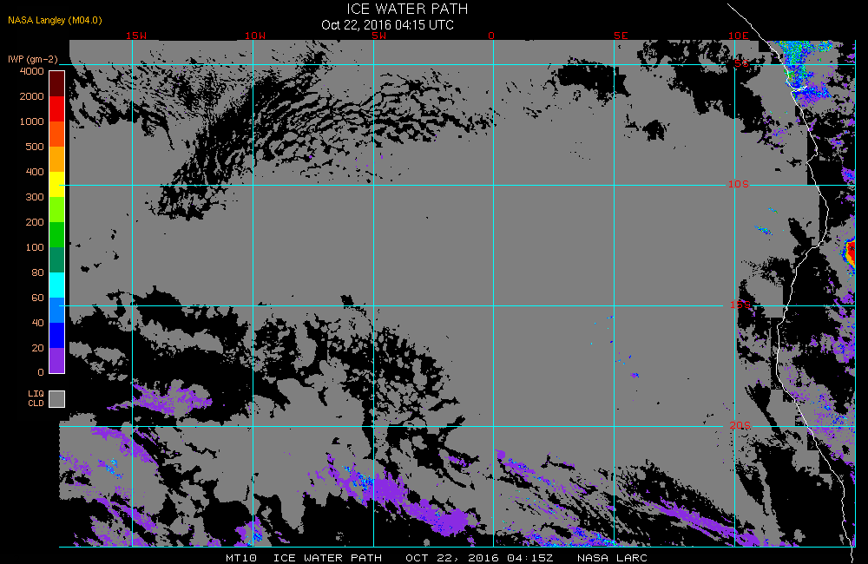Click the large 'ICE WATER PATH' title

click(x=407, y=9)
